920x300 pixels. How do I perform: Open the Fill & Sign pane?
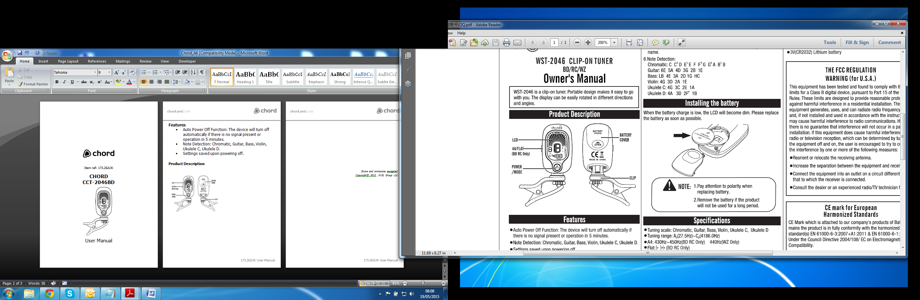857,43
